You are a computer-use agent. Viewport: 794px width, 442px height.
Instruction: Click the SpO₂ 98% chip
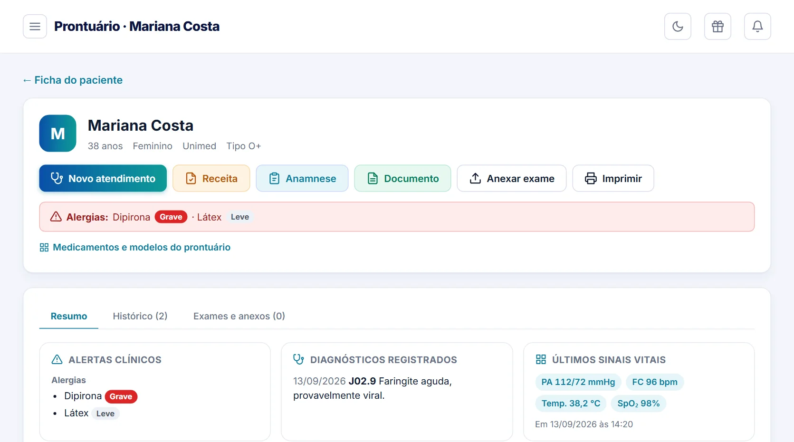(639, 404)
